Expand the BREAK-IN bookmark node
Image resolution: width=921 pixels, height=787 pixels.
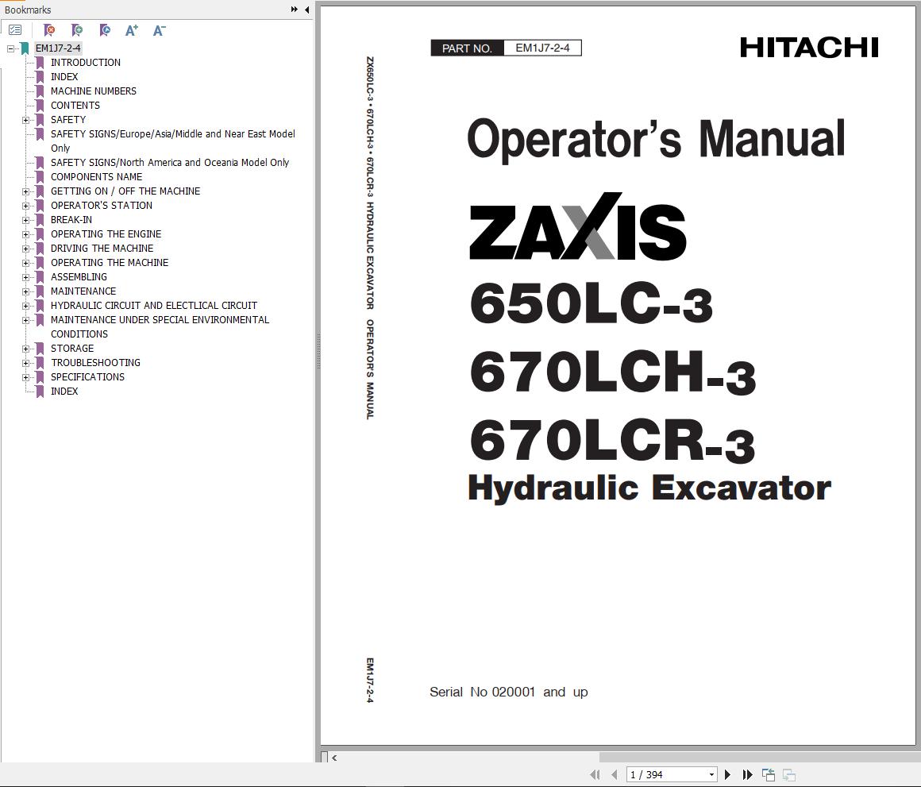pyautogui.click(x=26, y=220)
